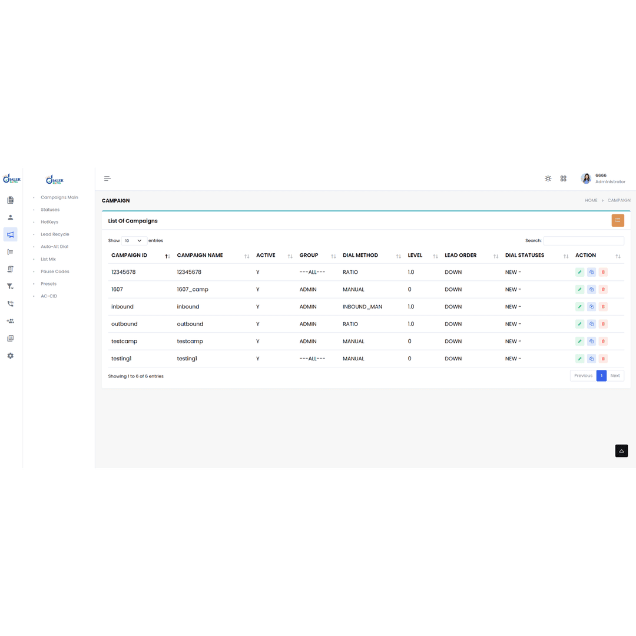Click the orange list button
The height and width of the screenshot is (636, 636).
(x=617, y=221)
